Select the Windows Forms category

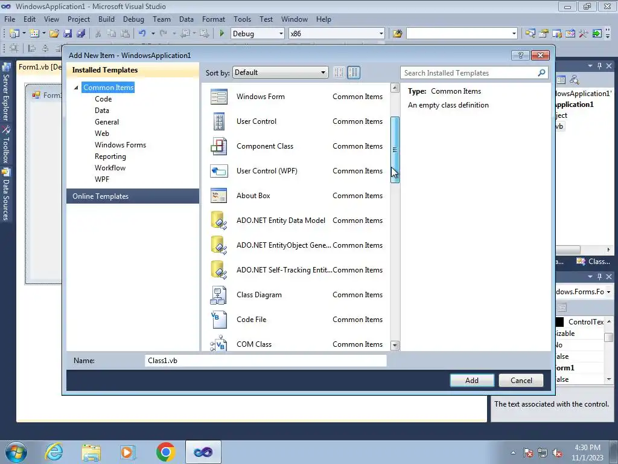click(120, 145)
